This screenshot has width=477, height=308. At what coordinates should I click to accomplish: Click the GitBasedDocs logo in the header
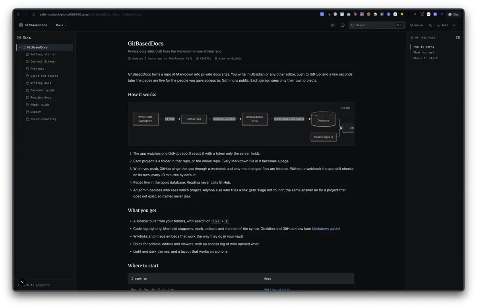pyautogui.click(x=33, y=25)
